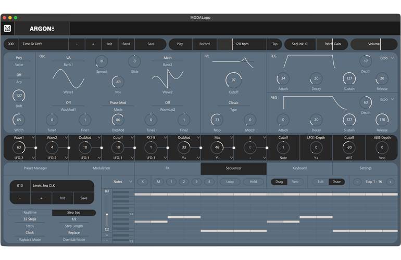This screenshot has height=260, width=401.
Task: Click the patch Init button
Action: point(109,44)
